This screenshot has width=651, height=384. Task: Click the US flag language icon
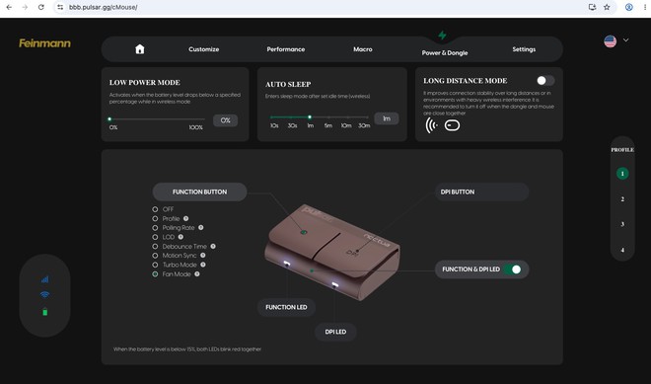click(610, 41)
